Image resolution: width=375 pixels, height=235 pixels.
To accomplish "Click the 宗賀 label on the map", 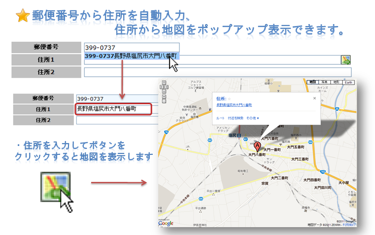I will click(265, 183).
